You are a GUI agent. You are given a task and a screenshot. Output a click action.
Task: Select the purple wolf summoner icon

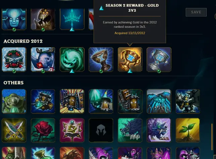[x=159, y=130]
